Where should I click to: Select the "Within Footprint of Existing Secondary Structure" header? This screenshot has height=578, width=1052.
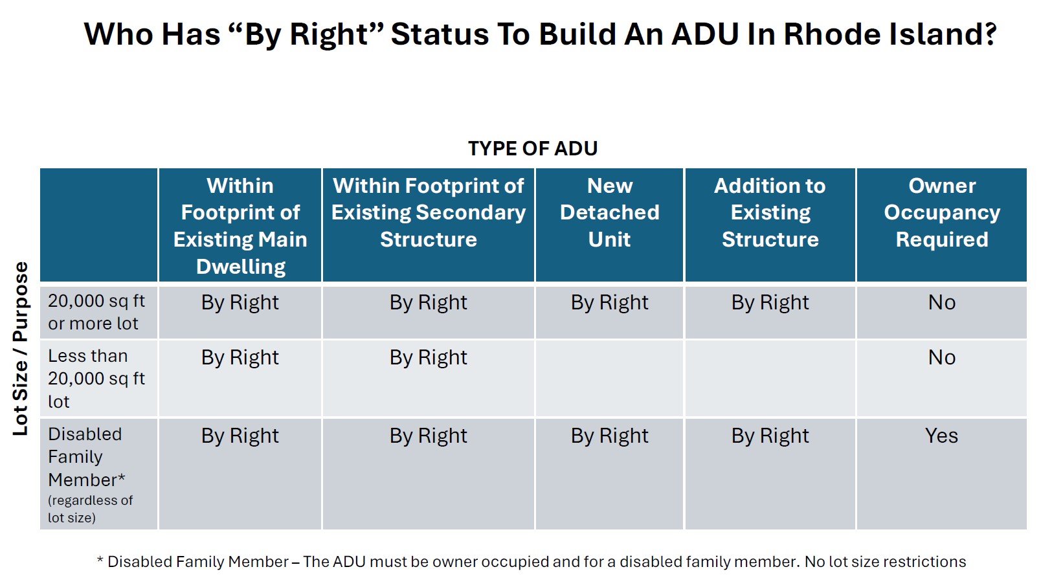[x=428, y=212]
